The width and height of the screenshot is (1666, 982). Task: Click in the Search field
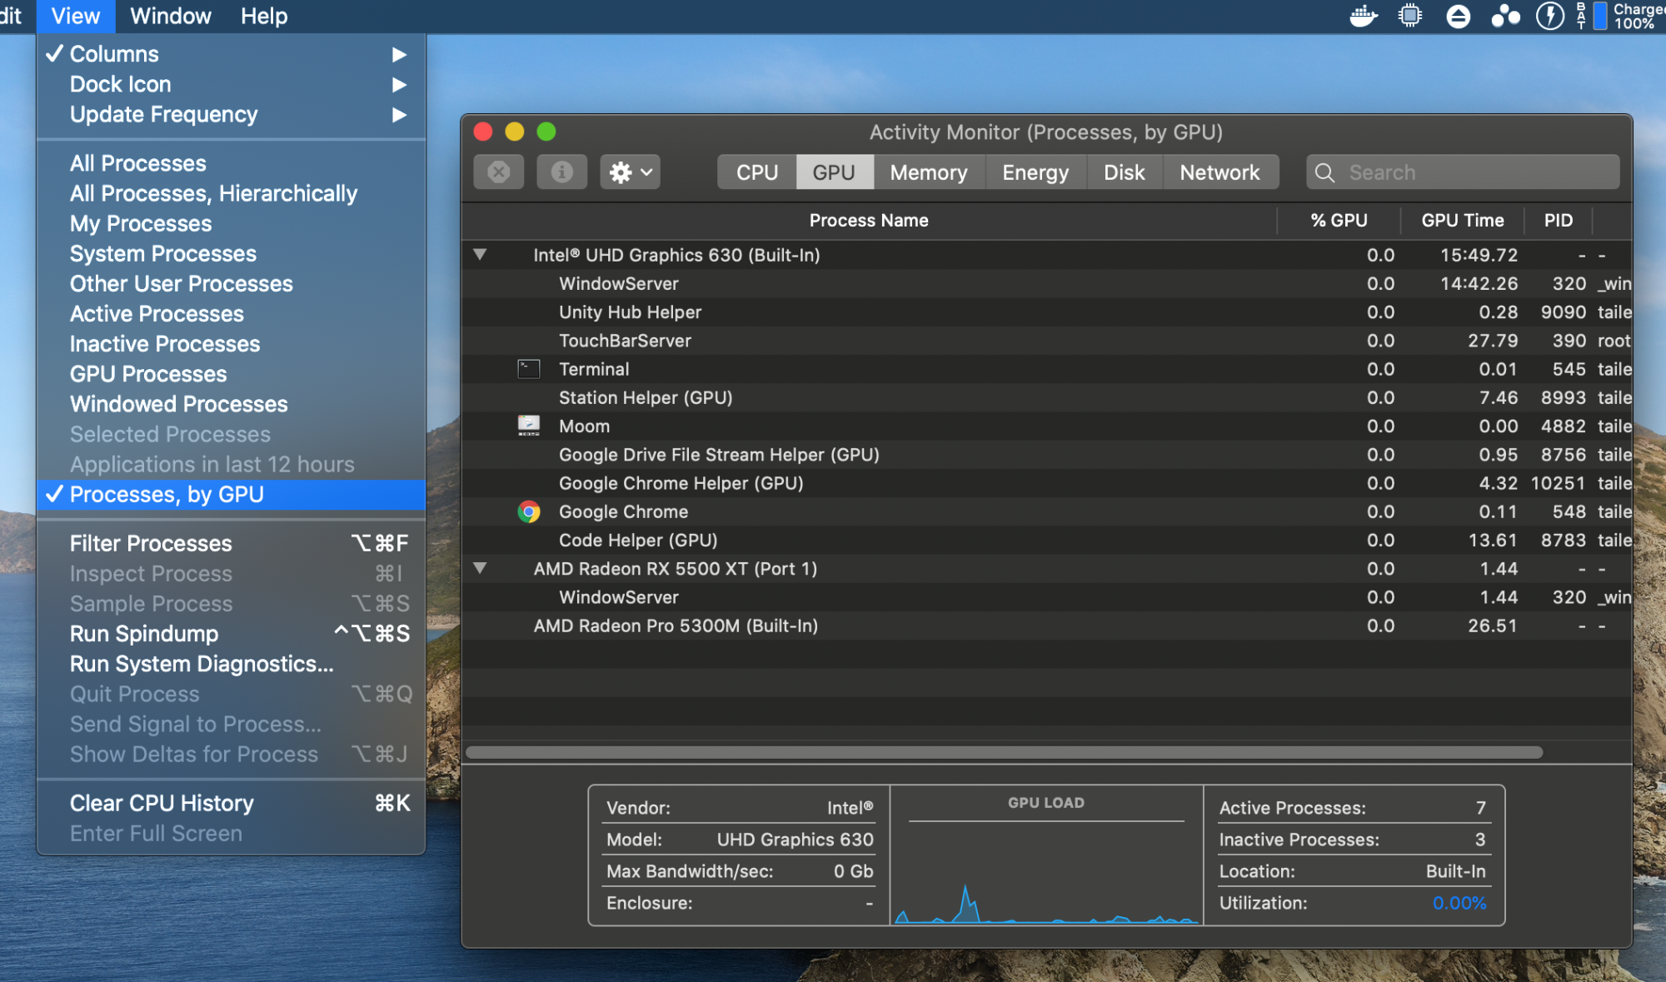pyautogui.click(x=1463, y=172)
